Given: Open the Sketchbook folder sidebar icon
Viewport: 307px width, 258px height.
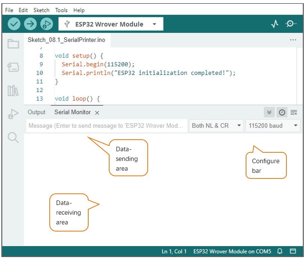Looking at the screenshot, I should [13, 44].
